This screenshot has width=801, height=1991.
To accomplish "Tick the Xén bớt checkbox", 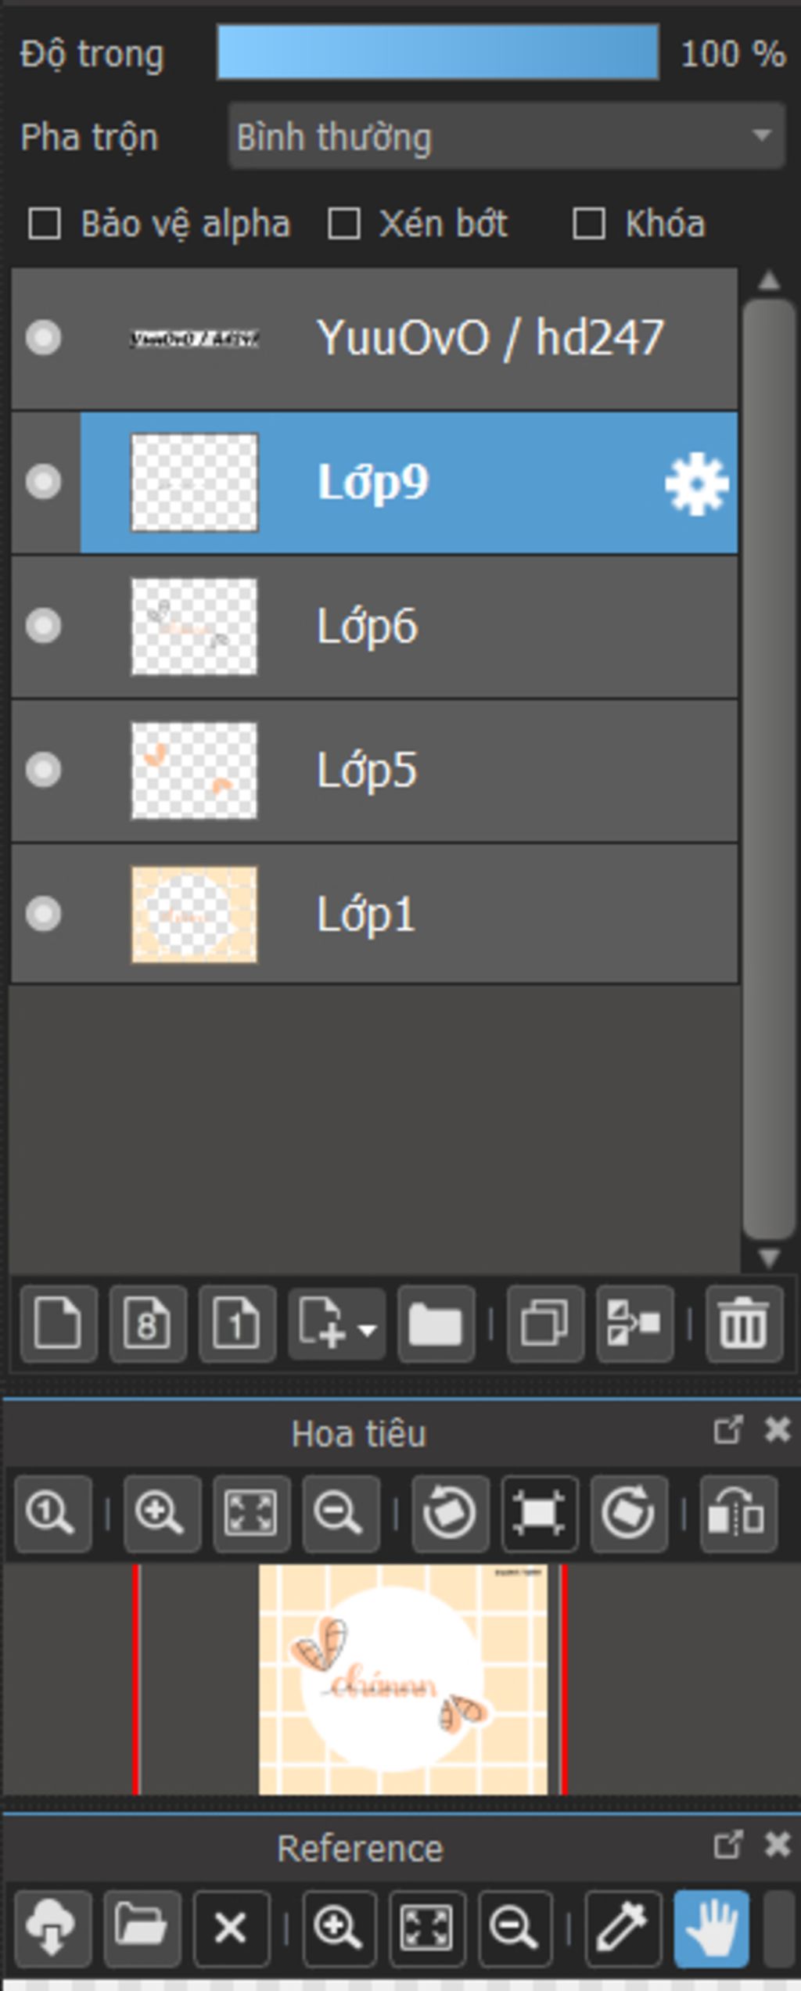I will [344, 224].
